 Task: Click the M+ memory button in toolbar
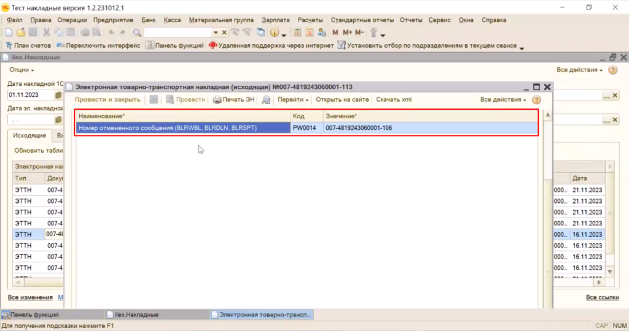click(x=347, y=32)
